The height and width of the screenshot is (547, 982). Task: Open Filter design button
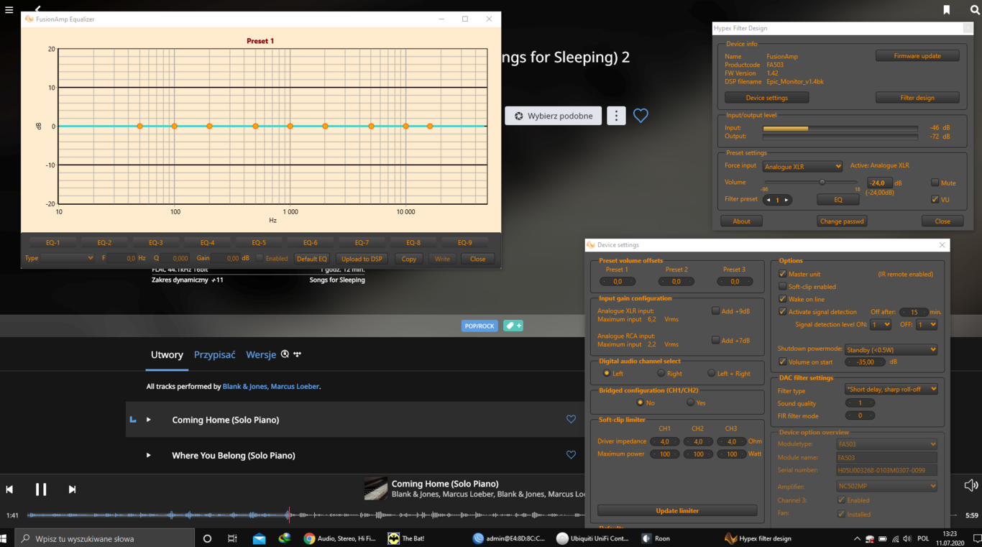click(x=917, y=98)
